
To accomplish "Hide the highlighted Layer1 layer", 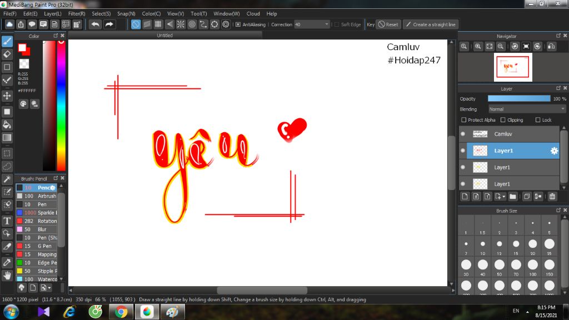I will coord(463,151).
